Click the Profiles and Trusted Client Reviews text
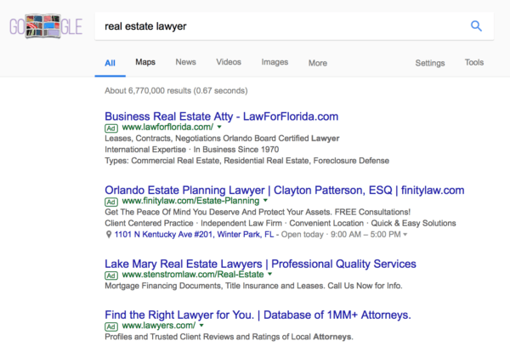This screenshot has height=347, width=510. click(x=229, y=337)
